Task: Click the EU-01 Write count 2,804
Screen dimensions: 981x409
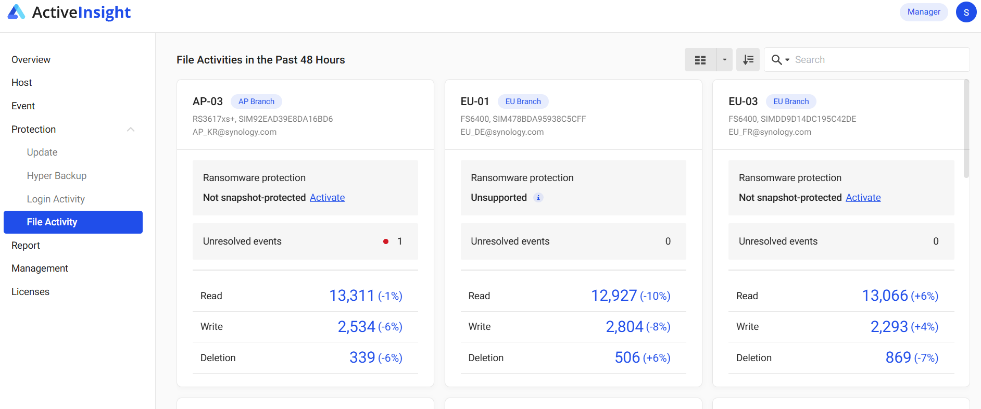Action: (624, 327)
